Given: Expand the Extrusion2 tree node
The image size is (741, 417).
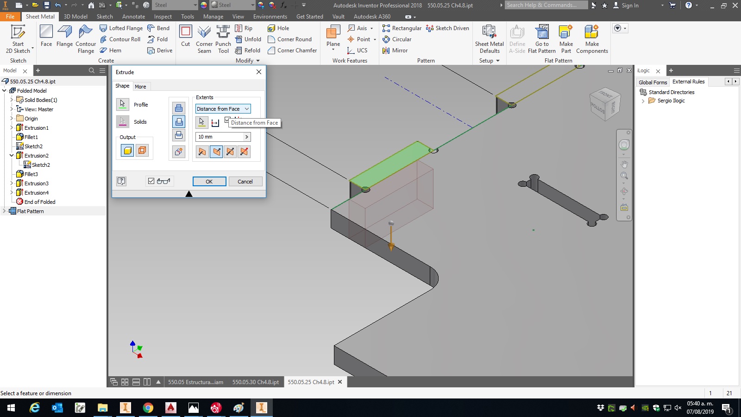Looking at the screenshot, I should (13, 156).
